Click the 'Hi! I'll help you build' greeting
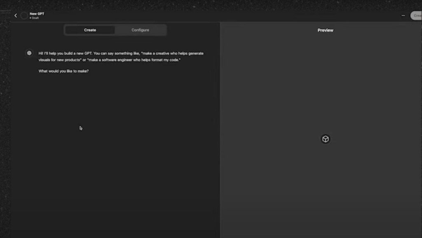Viewport: 422px width, 238px height. tap(62, 53)
